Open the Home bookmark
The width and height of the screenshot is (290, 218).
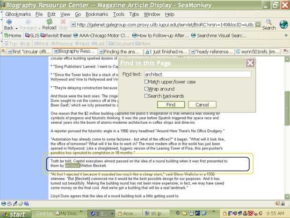pos(13,36)
